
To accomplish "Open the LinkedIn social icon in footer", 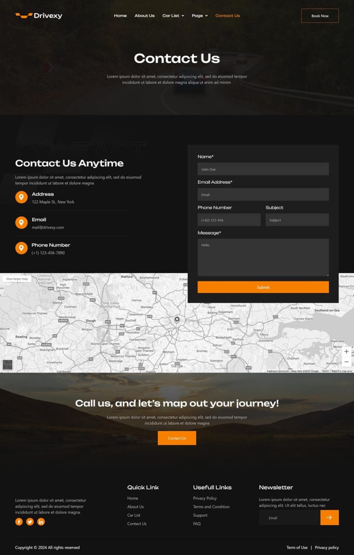I will click(x=41, y=522).
